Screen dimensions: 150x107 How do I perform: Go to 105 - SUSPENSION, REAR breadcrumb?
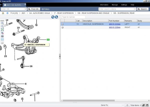[x=124, y=13]
